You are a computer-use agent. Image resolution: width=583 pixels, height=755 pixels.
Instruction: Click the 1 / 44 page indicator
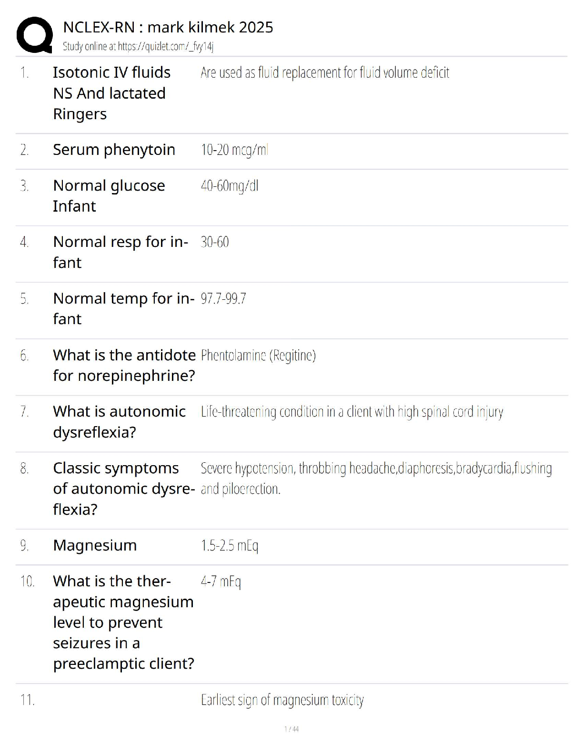point(291,729)
